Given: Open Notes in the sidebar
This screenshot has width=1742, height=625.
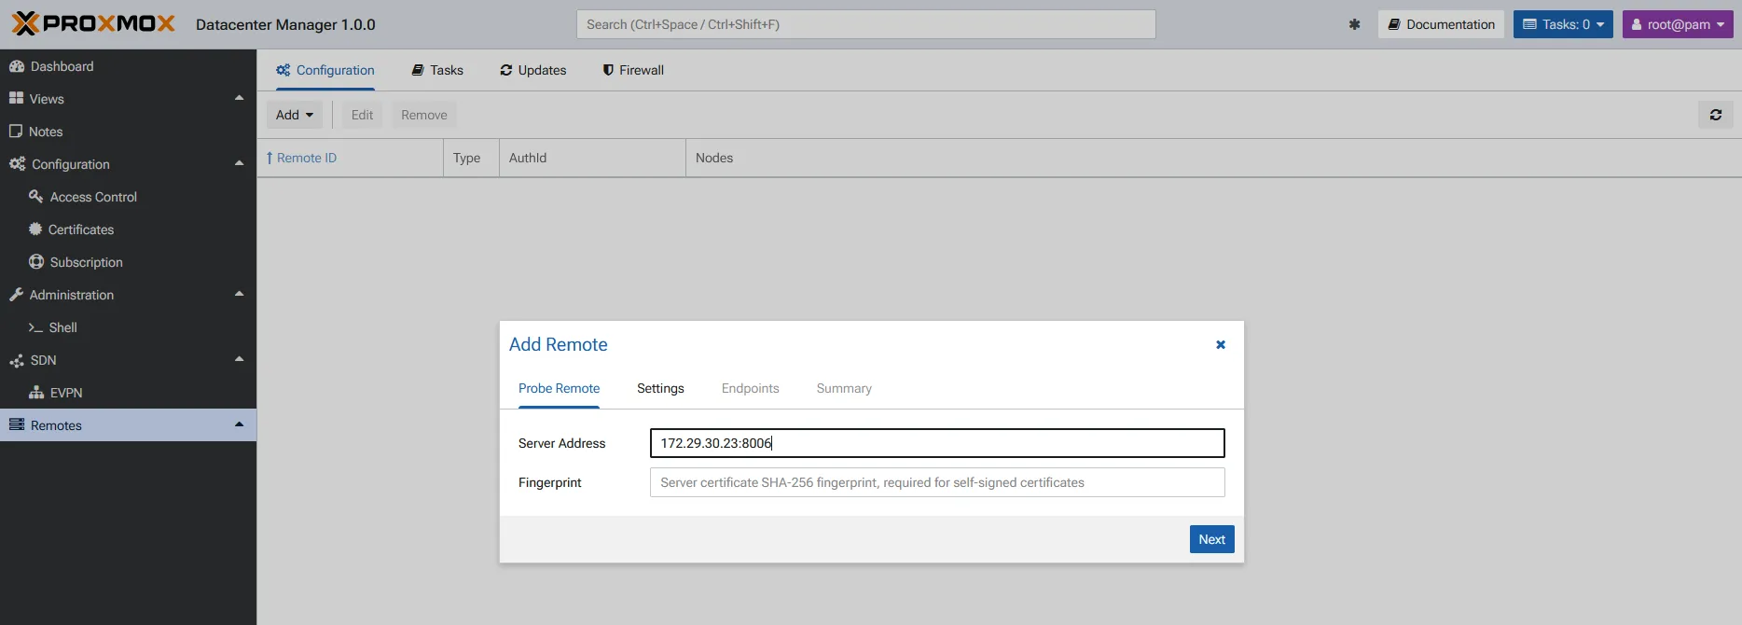Looking at the screenshot, I should (46, 132).
